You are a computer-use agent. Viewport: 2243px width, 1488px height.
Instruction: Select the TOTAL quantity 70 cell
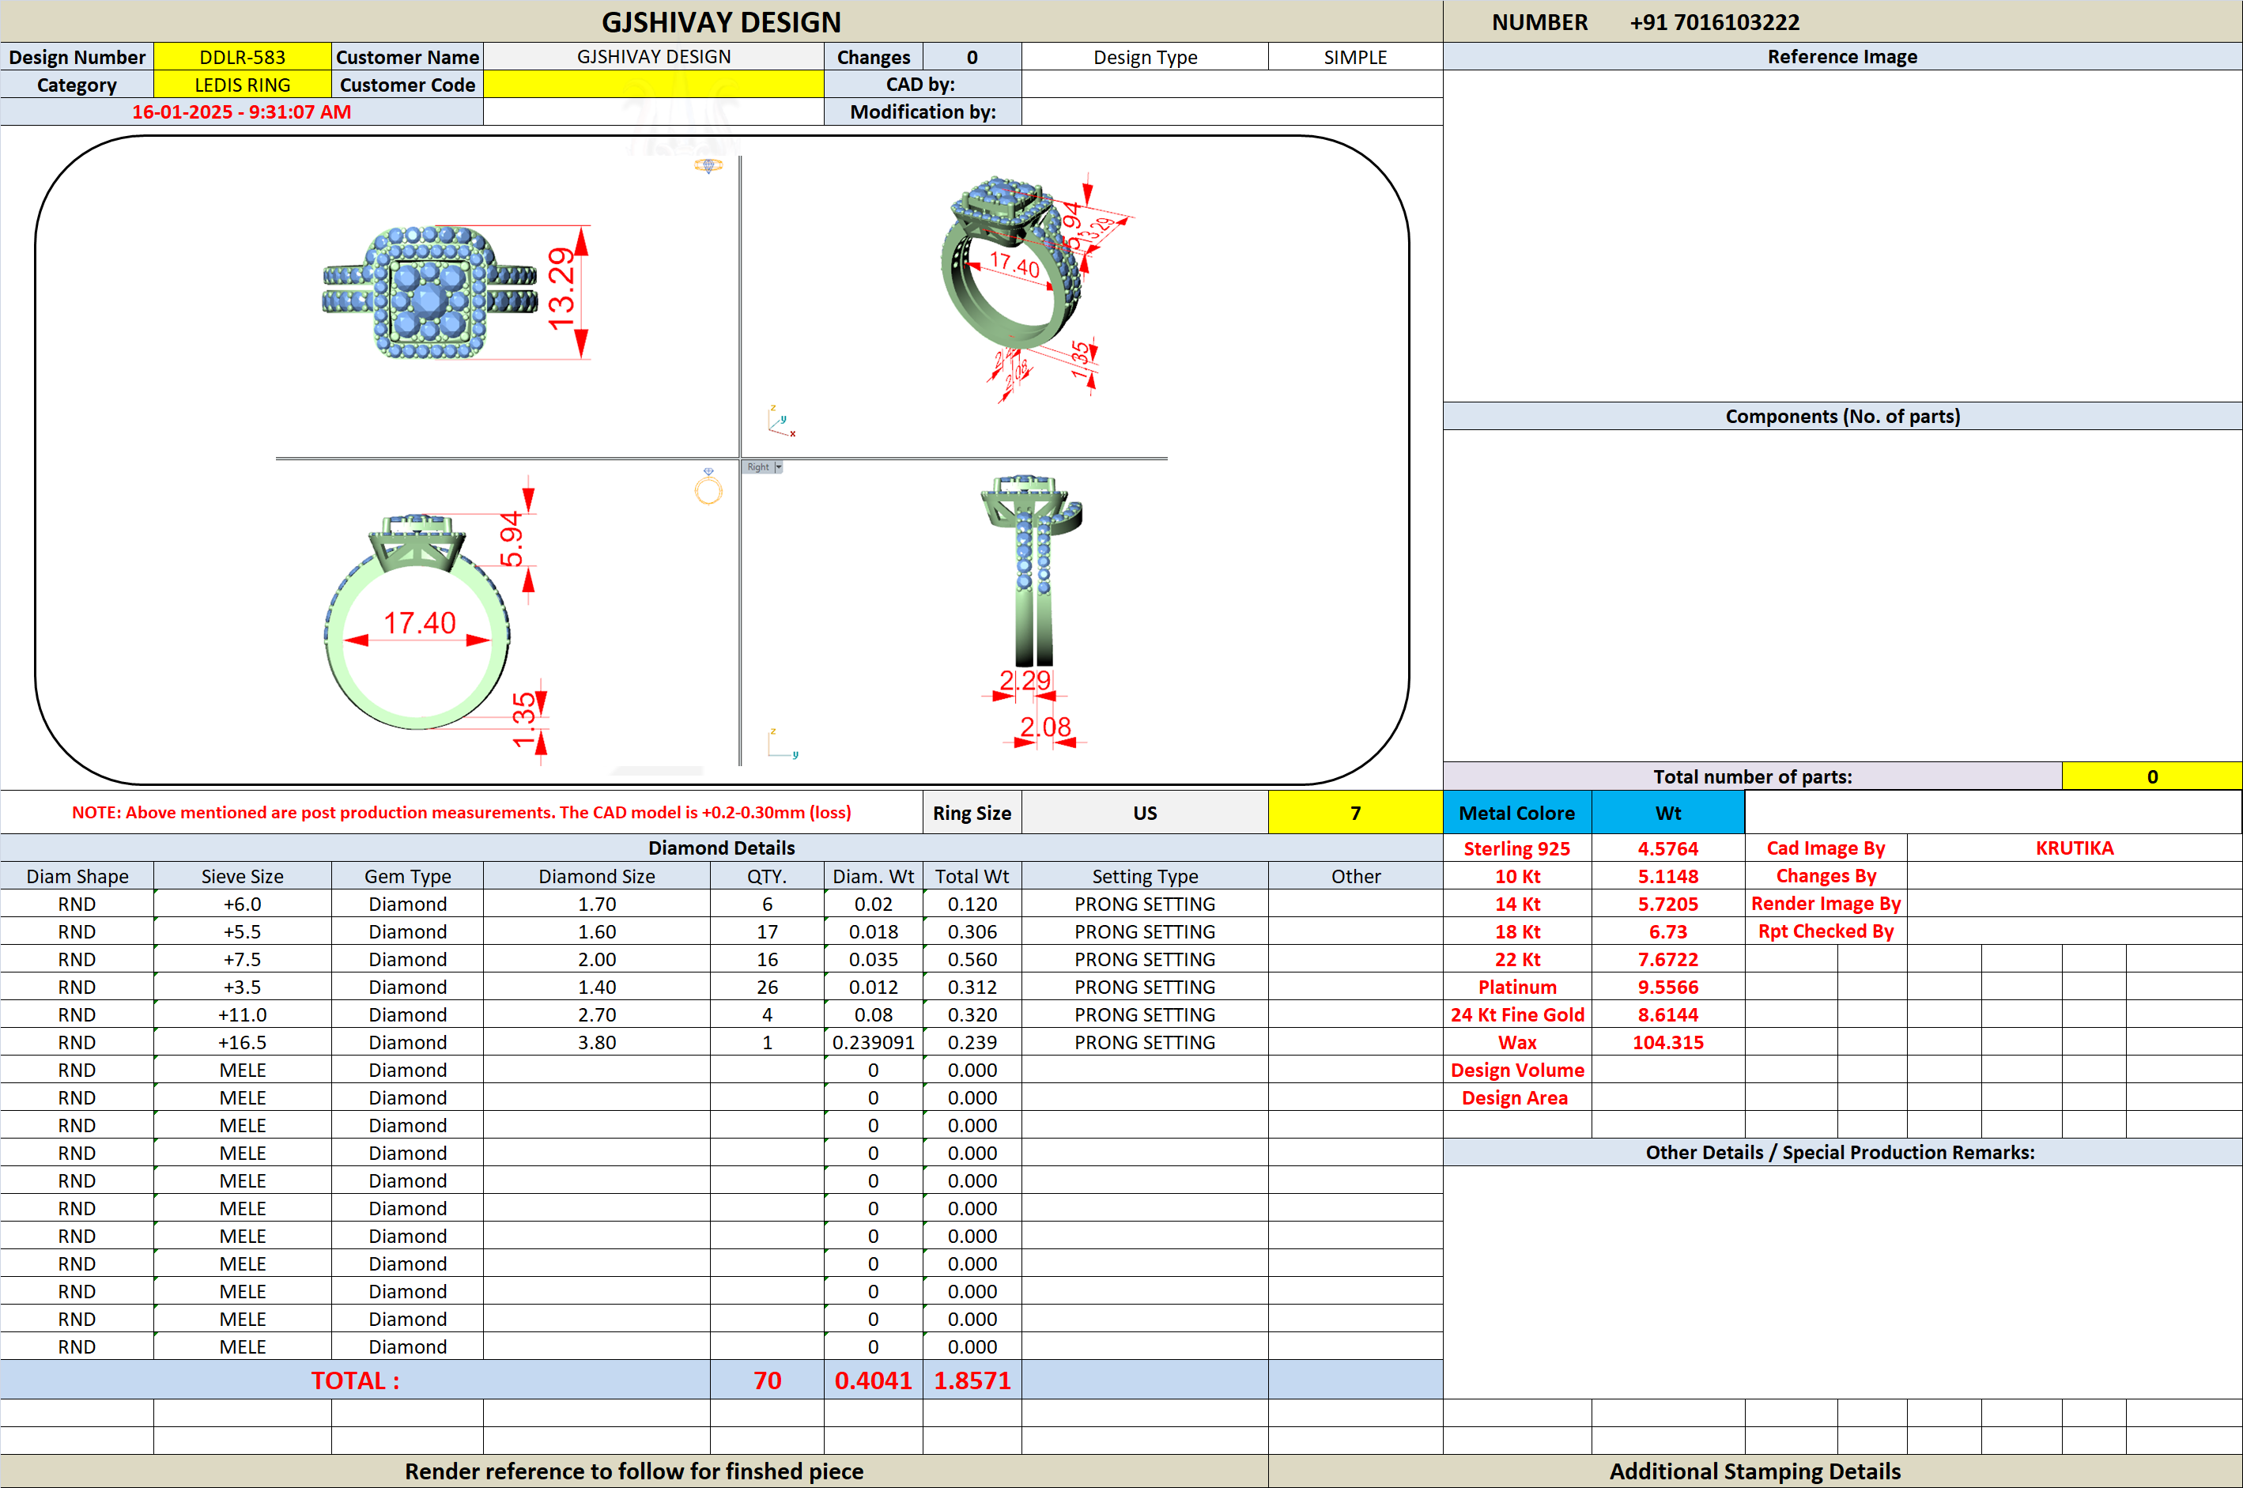pos(767,1380)
